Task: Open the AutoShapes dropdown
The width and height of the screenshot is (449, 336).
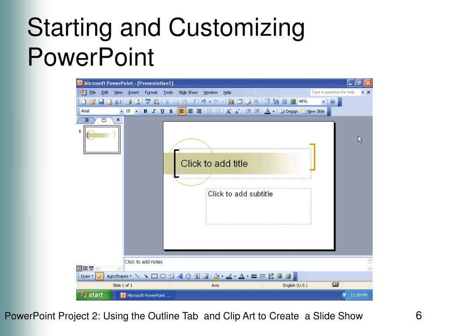Action: click(119, 276)
